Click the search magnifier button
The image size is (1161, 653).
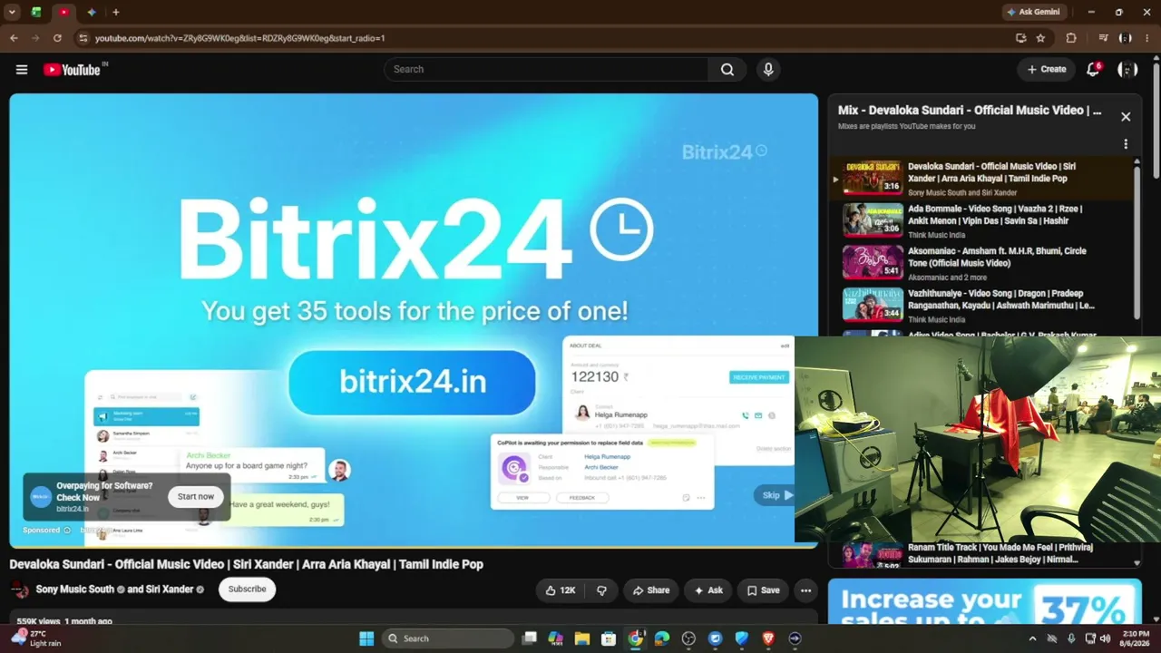click(x=727, y=70)
